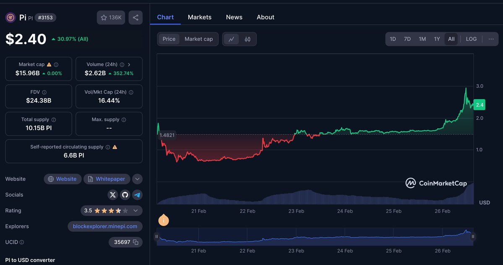This screenshot has height=265, width=503.
Task: Select Market cap chart toggle
Action: (x=198, y=39)
